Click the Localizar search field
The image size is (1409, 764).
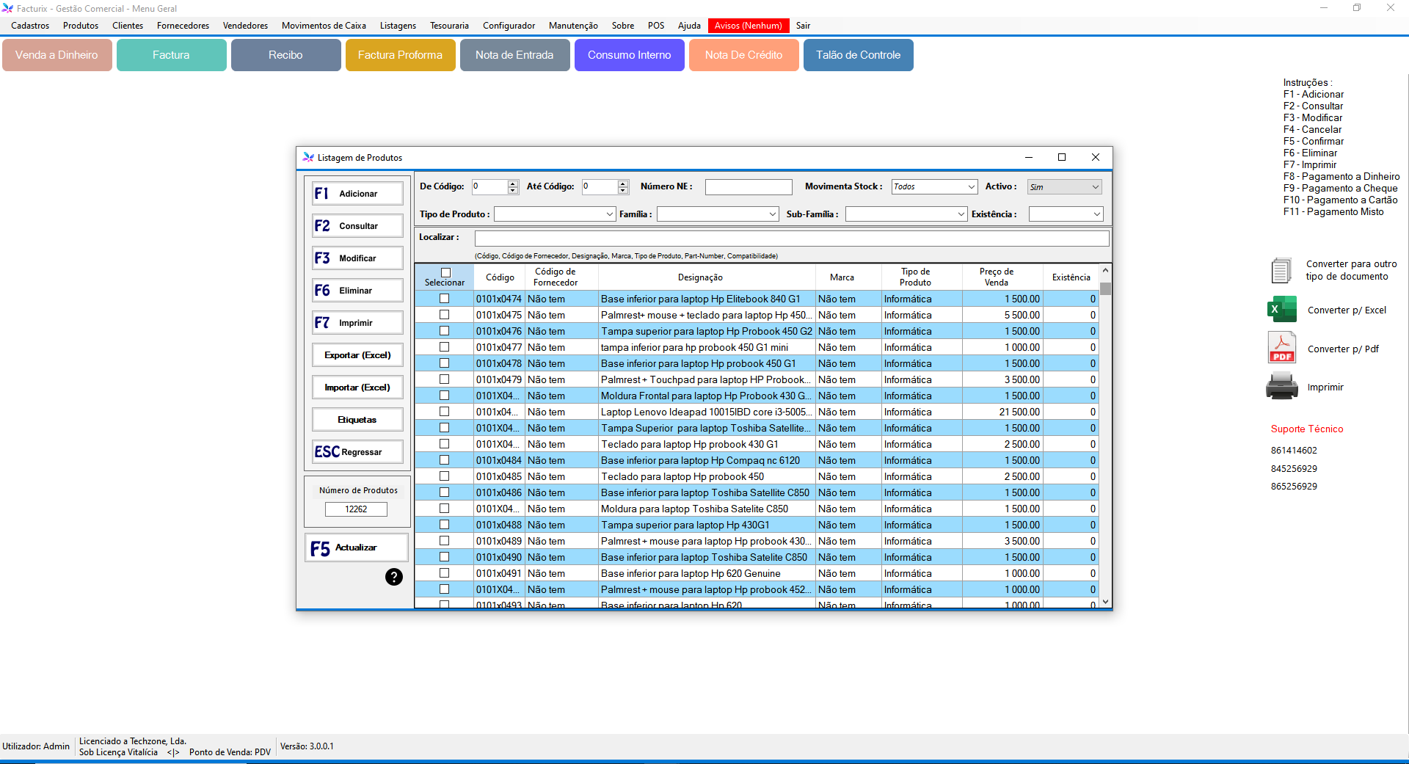tap(791, 238)
